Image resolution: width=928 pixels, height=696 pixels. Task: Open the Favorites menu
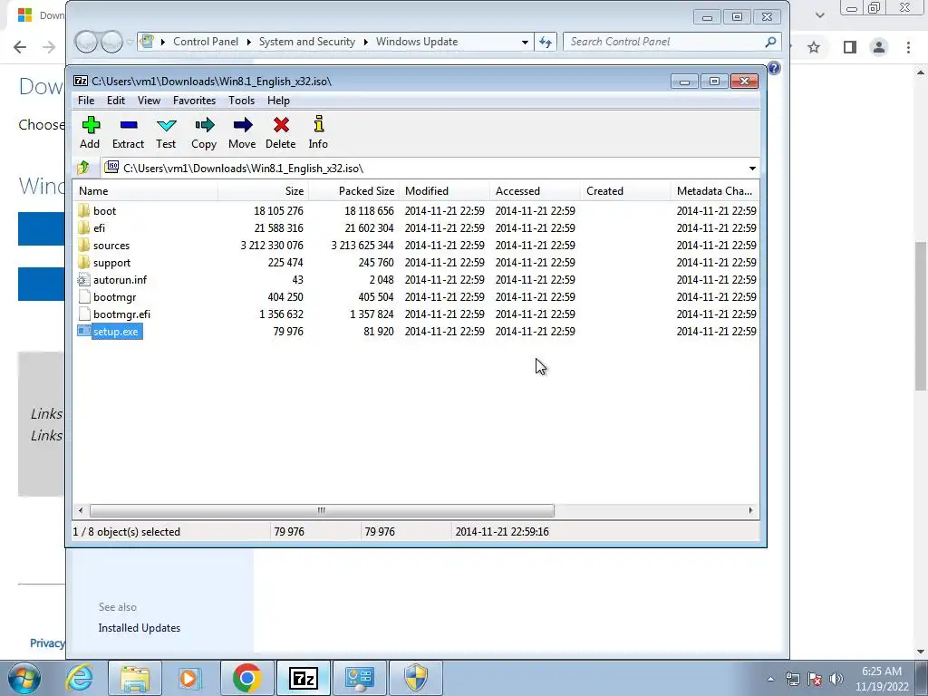tap(194, 101)
